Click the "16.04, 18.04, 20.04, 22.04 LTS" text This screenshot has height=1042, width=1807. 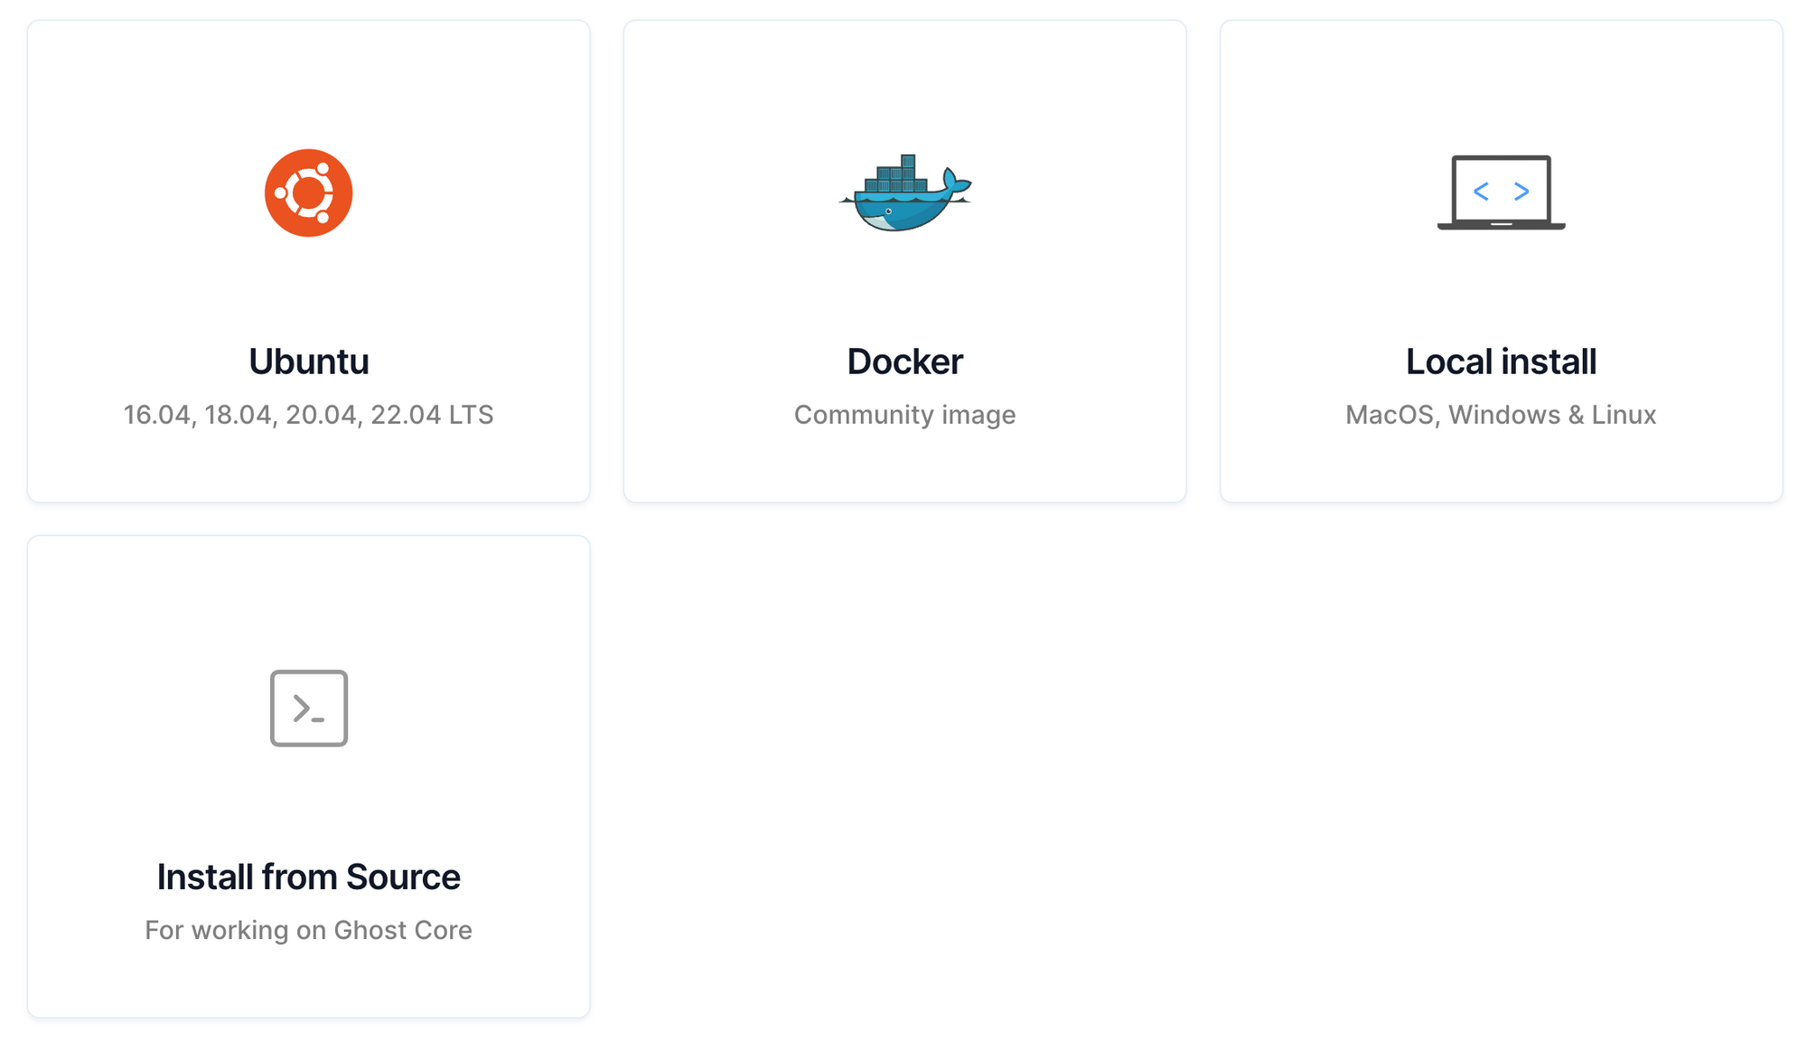tap(308, 415)
